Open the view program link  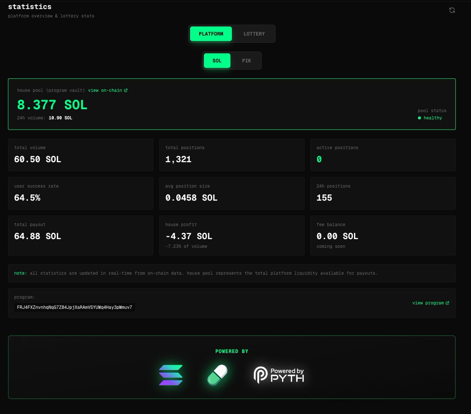428,303
